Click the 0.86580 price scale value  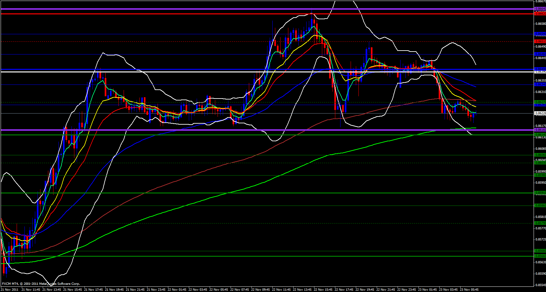pyautogui.click(x=540, y=24)
